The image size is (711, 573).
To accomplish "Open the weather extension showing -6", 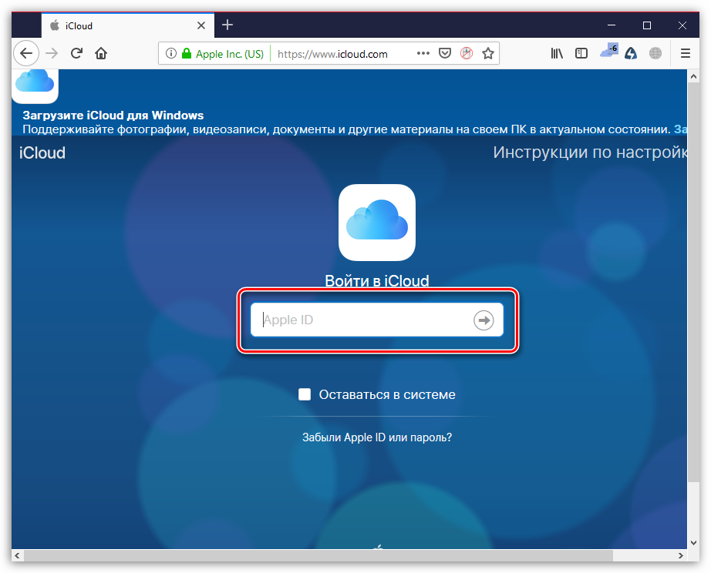I will 609,51.
